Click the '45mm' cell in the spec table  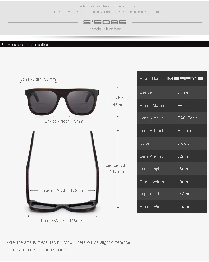[183, 169]
